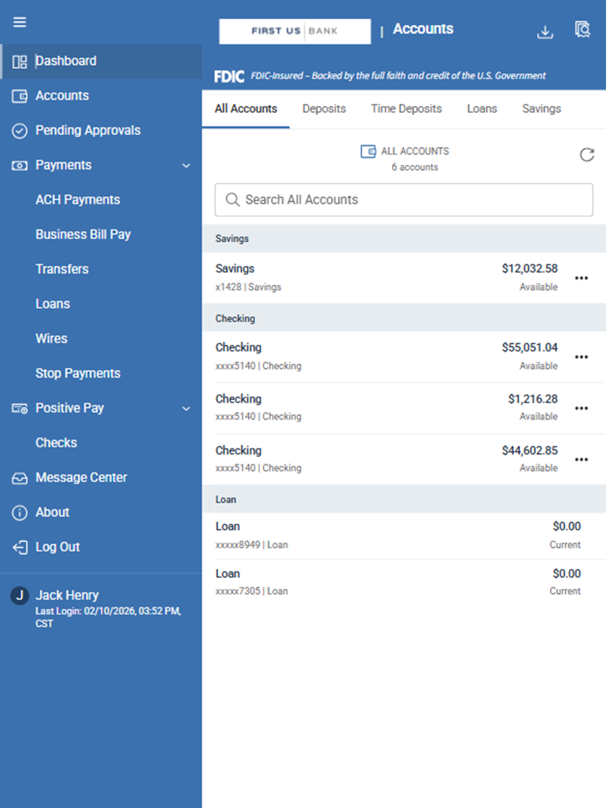Click the Jack Henry profile avatar
Image resolution: width=606 pixels, height=808 pixels.
tap(20, 596)
